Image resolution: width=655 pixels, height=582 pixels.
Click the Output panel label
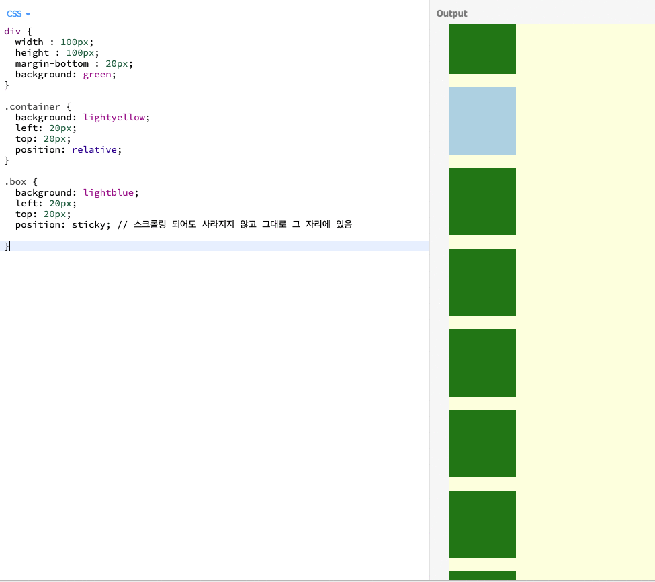click(451, 13)
